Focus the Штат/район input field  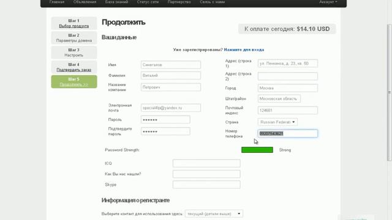pos(279,98)
